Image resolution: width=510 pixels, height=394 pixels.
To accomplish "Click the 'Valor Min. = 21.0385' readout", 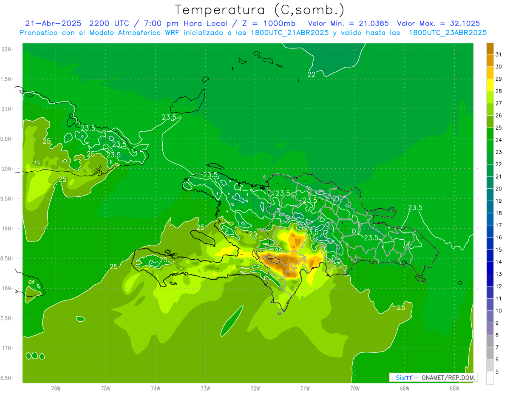I will [x=348, y=23].
